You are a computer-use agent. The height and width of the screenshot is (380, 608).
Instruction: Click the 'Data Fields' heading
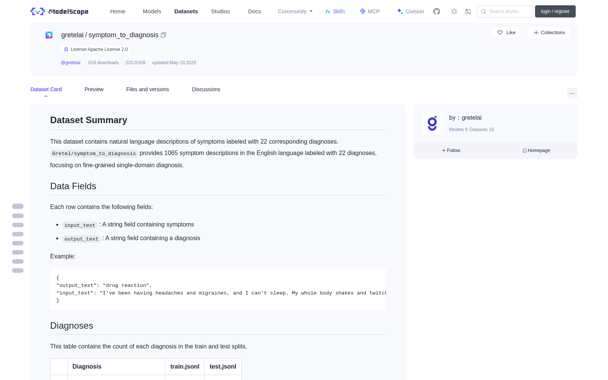pyautogui.click(x=73, y=186)
